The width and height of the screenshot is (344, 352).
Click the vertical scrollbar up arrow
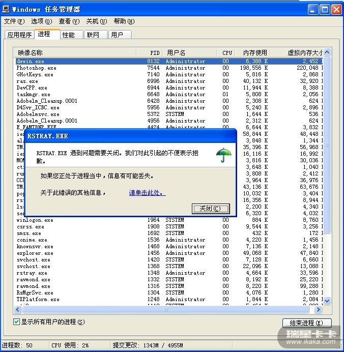click(x=327, y=52)
